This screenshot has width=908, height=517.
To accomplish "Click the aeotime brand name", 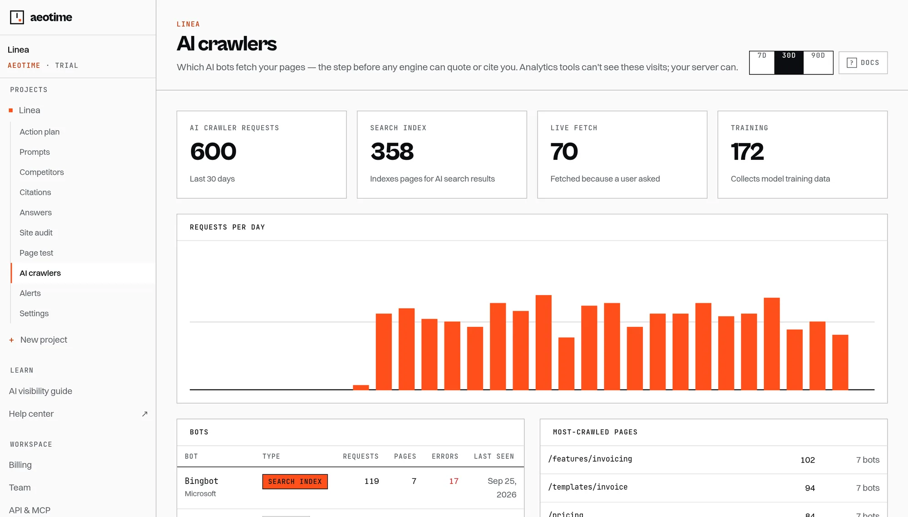I will (x=51, y=17).
